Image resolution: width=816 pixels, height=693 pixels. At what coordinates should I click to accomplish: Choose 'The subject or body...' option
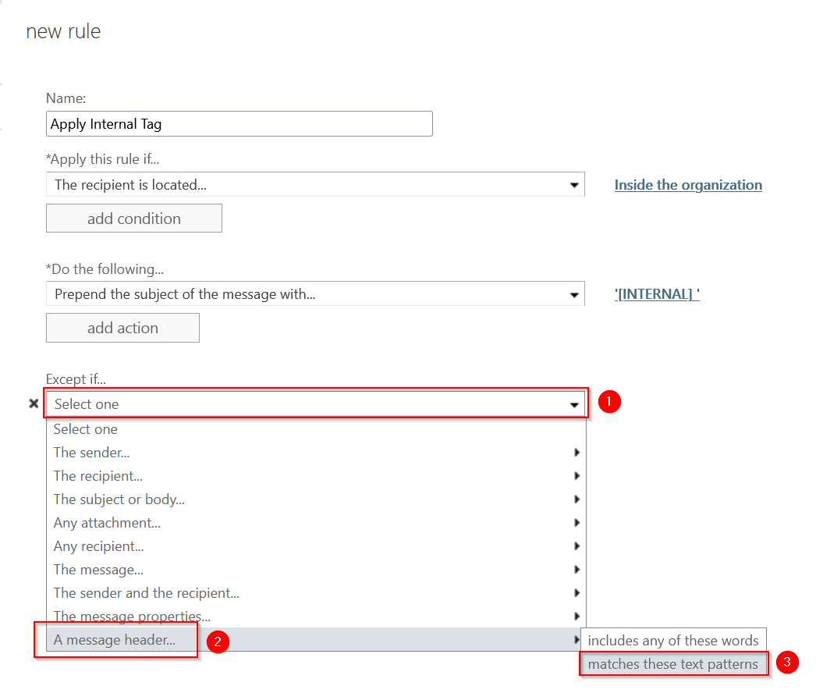[x=119, y=499]
